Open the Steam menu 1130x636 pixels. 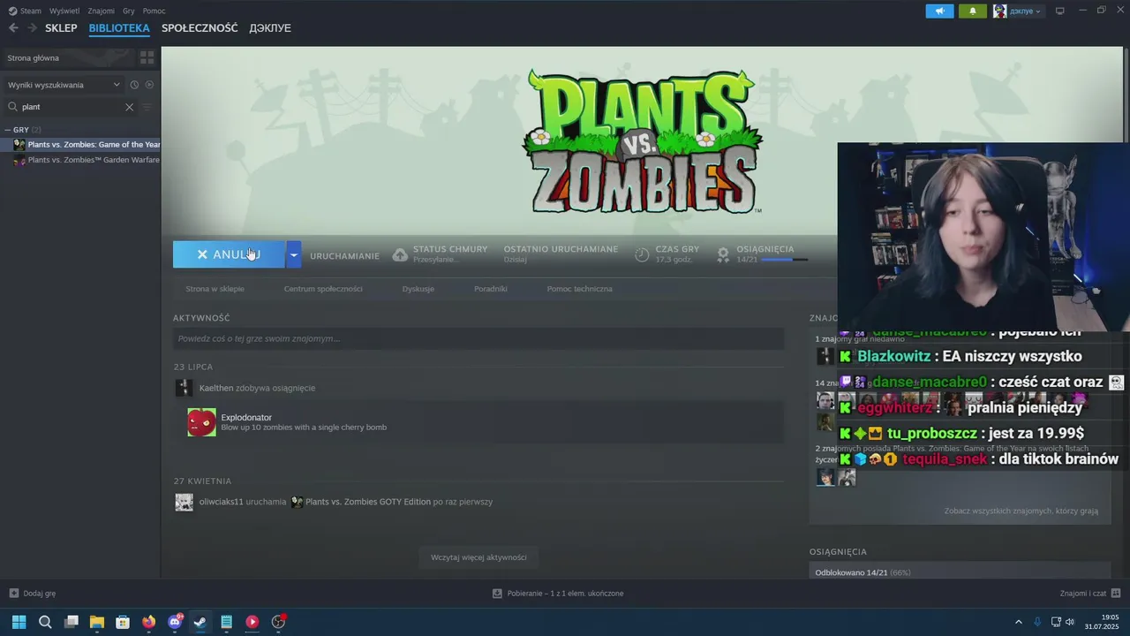[26, 11]
